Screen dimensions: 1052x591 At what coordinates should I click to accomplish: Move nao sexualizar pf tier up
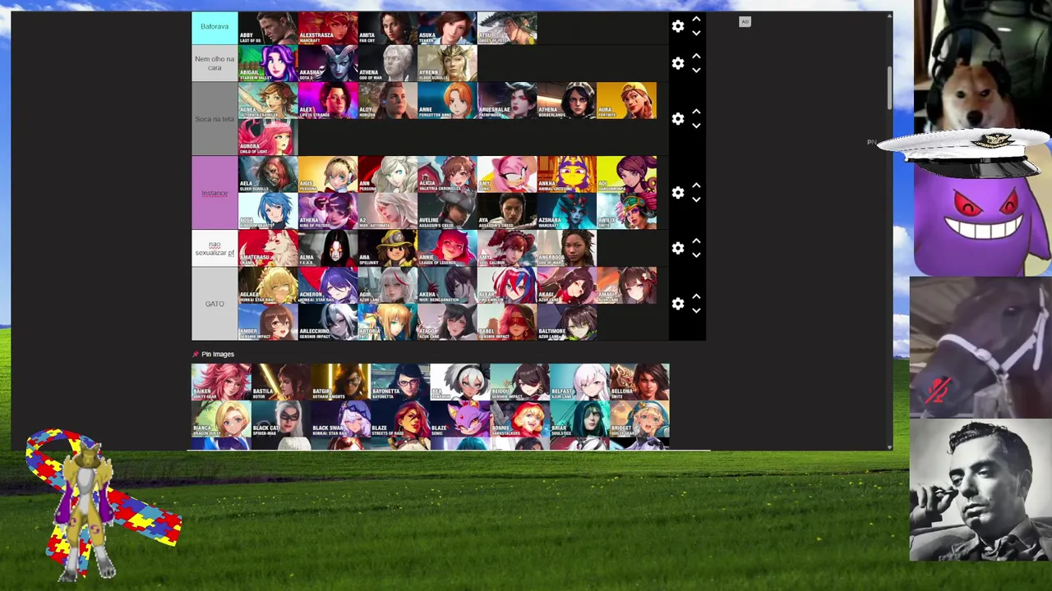tap(696, 241)
